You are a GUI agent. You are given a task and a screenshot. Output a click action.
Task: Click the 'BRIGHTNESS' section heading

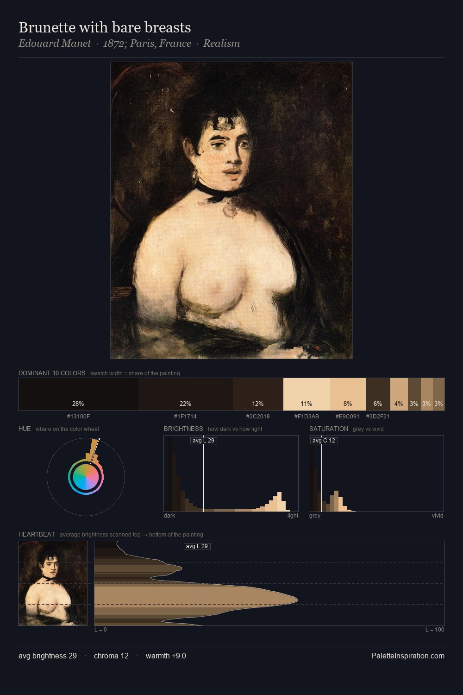tap(183, 429)
